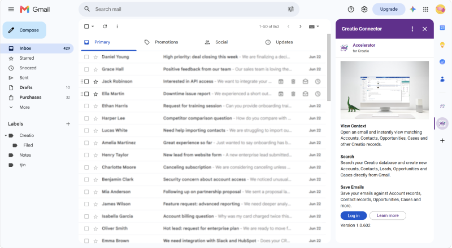Click Learn more in Creatio panel
This screenshot has width=452, height=248.
click(x=388, y=215)
